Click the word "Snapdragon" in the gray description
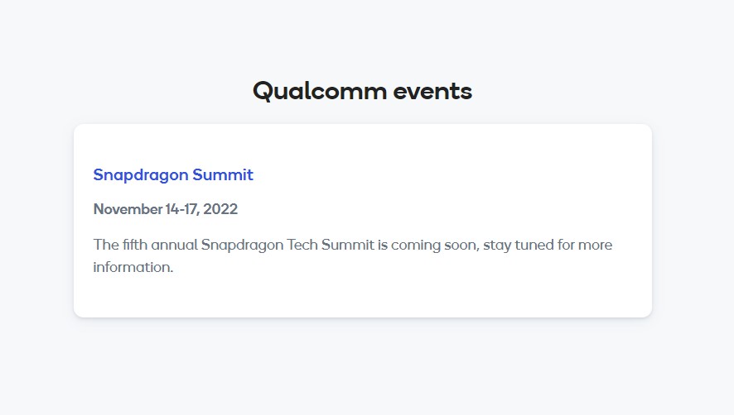Viewport: 734px width, 415px height. click(242, 245)
